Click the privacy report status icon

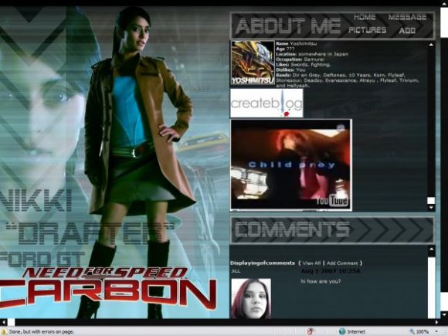pyautogui.click(x=311, y=331)
